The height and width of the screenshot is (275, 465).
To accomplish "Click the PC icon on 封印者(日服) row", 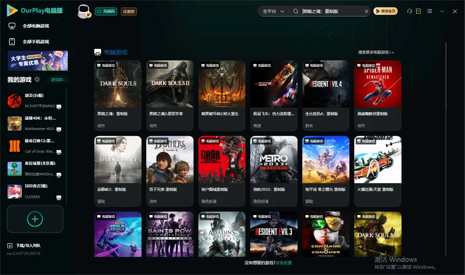I will point(59,198).
